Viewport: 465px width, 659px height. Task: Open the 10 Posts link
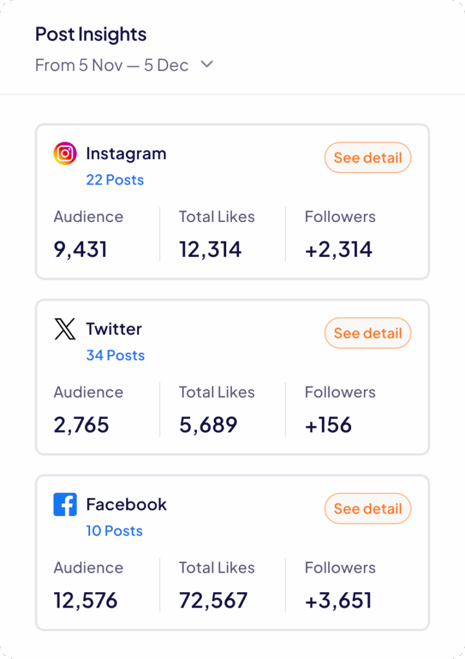[115, 531]
